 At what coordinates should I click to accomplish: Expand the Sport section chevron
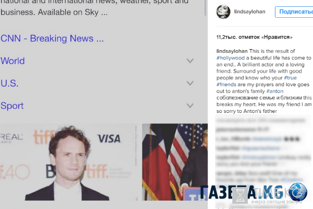coord(190,106)
